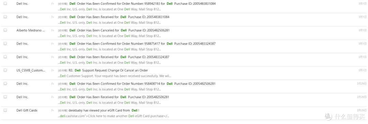368x124 pixels.
Task: Flag the Support Request email from US_CSMB
Action: (x=52, y=70)
